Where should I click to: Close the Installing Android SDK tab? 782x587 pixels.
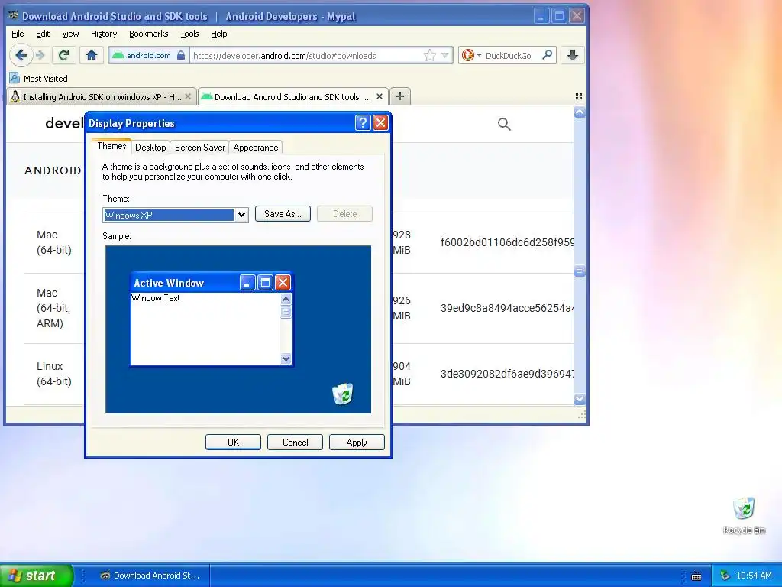tap(188, 96)
